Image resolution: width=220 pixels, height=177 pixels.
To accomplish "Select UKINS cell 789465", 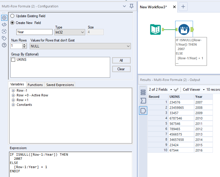I will [x=181, y=129].
